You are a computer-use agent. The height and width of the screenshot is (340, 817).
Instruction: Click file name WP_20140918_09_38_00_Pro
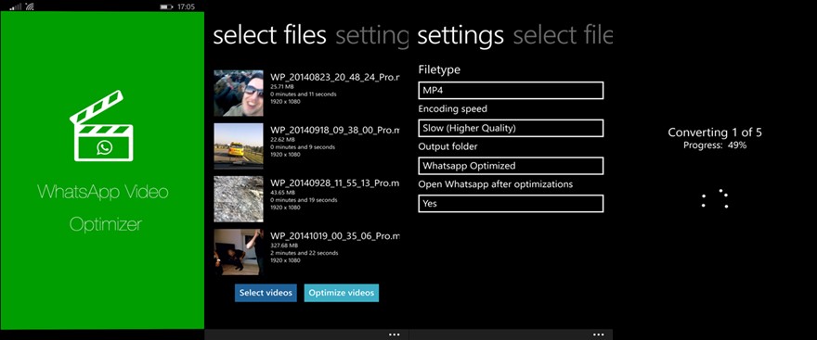[x=335, y=131]
